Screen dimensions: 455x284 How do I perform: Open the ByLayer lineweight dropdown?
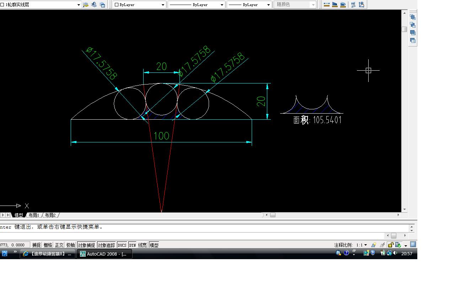268,5
